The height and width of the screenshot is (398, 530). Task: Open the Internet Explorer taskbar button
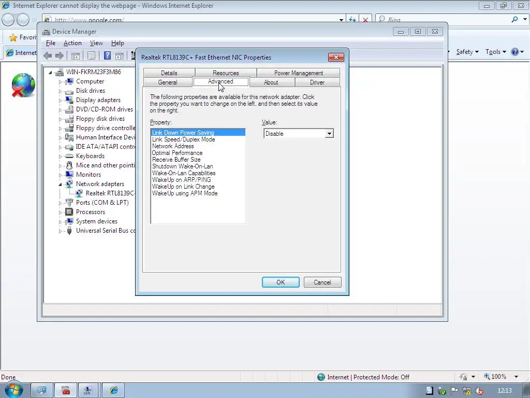114,391
